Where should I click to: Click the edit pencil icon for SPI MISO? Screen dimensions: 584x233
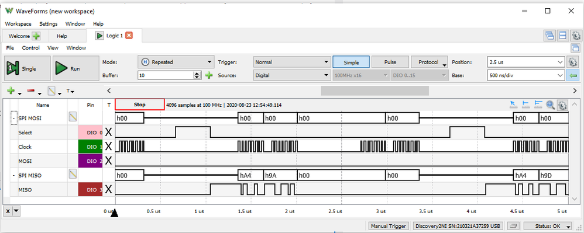pyautogui.click(x=73, y=173)
